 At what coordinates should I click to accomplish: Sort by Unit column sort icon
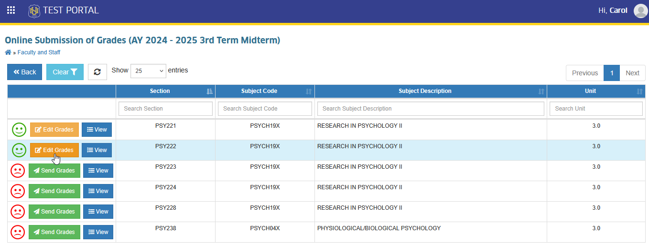[639, 92]
